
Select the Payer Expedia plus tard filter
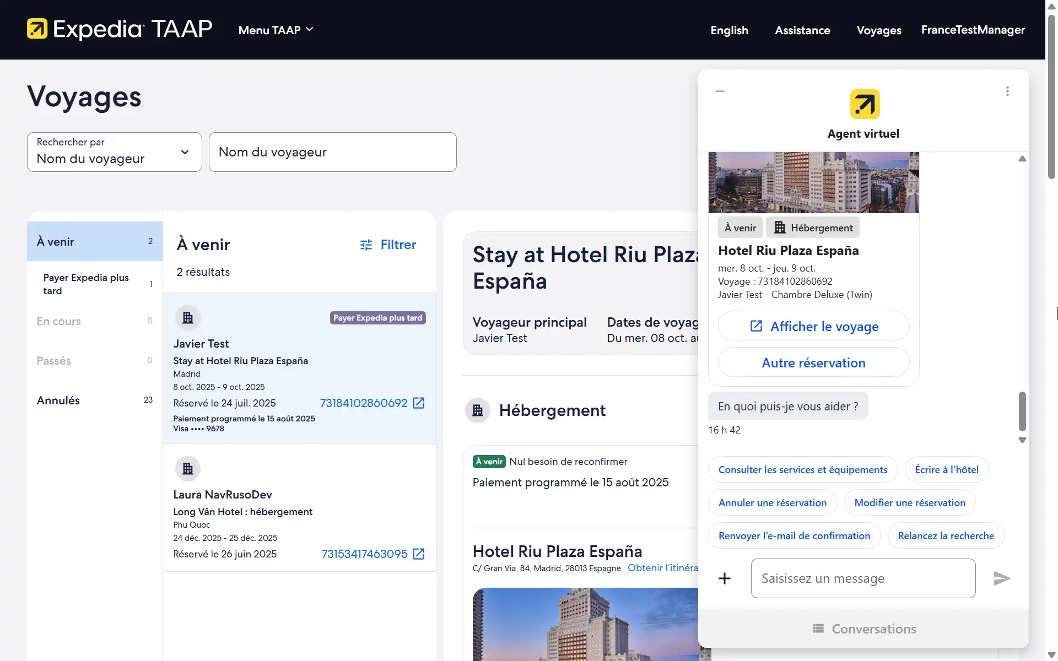coord(95,284)
